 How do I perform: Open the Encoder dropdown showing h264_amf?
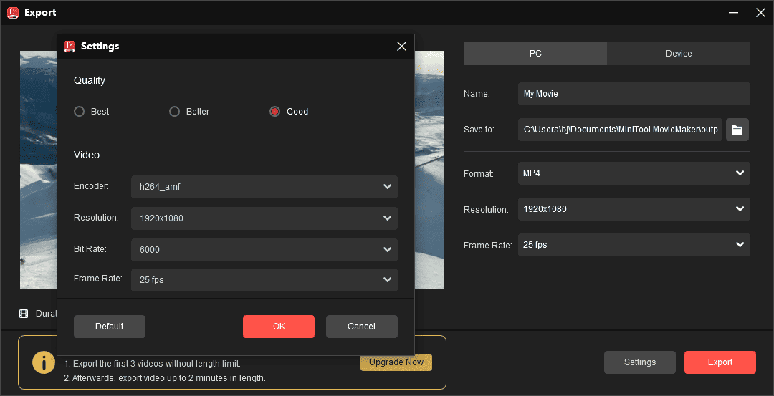click(x=264, y=187)
